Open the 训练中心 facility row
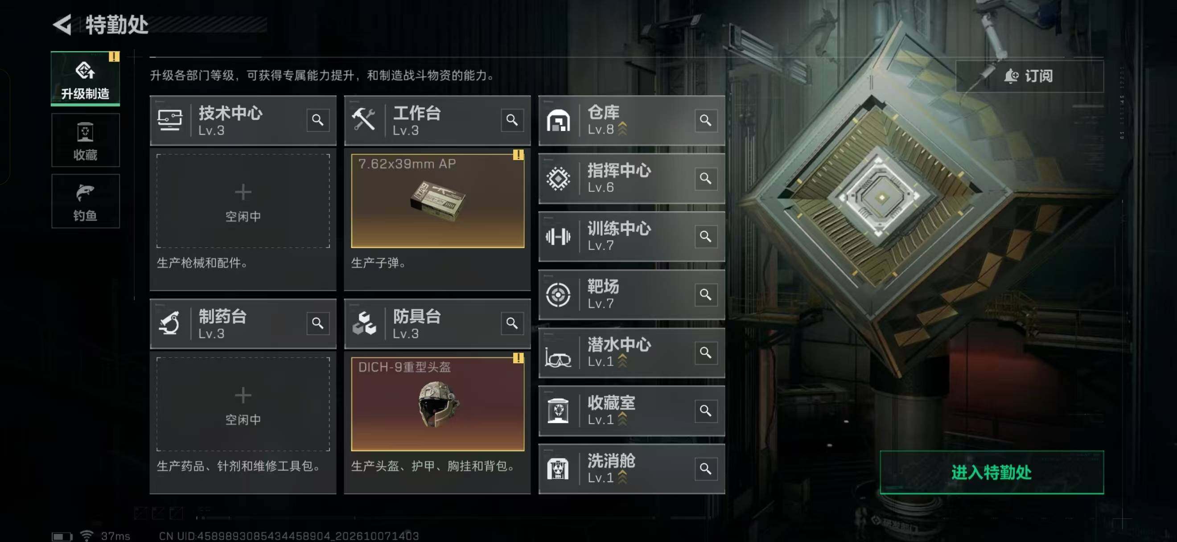 click(x=631, y=237)
